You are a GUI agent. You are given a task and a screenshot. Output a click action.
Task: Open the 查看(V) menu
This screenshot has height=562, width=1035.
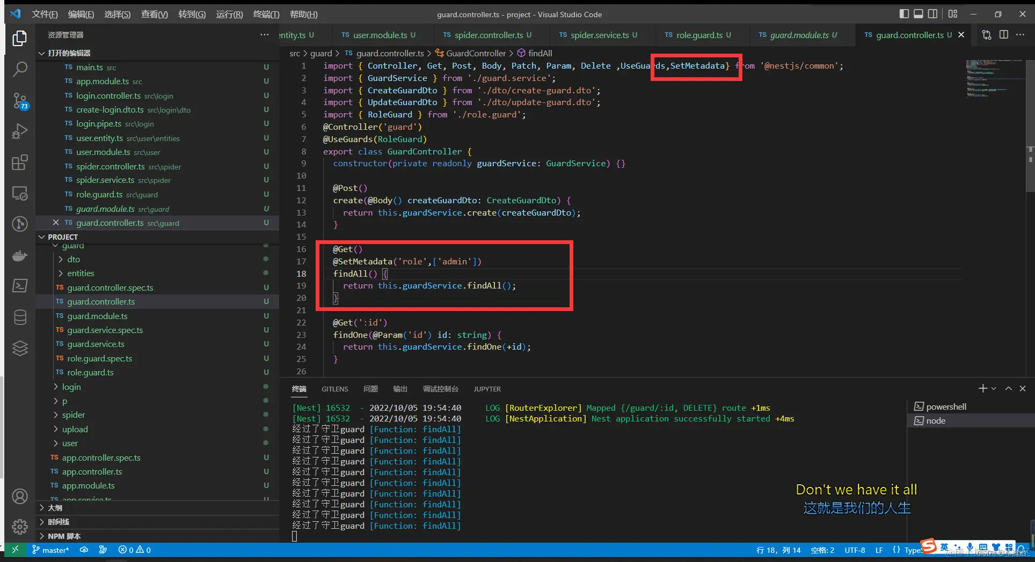tap(155, 14)
